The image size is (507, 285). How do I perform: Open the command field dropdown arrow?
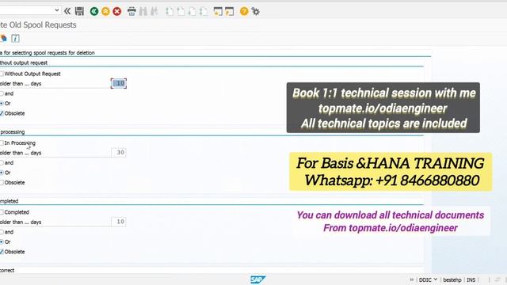click(56, 10)
